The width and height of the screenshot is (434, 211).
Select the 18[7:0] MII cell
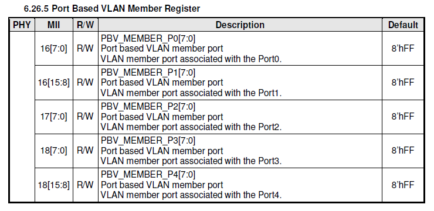tap(54, 151)
